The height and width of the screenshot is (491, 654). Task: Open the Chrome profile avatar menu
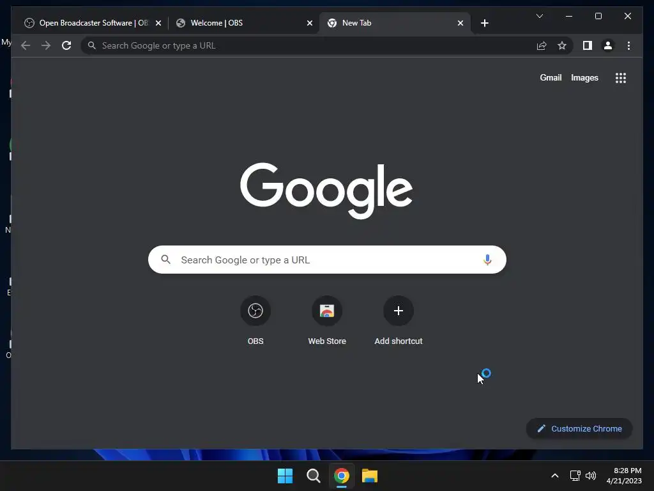click(608, 45)
